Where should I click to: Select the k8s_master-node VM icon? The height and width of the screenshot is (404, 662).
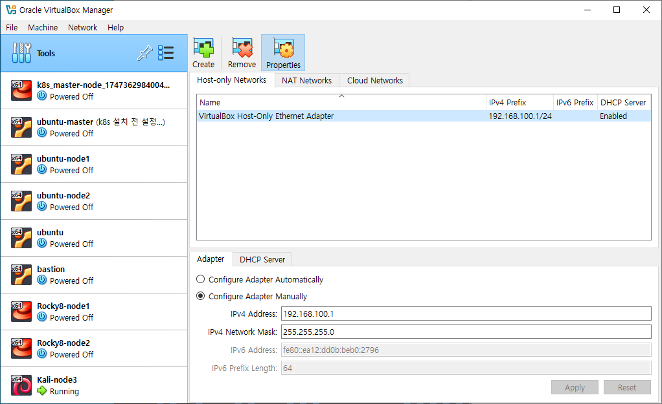[x=21, y=90]
